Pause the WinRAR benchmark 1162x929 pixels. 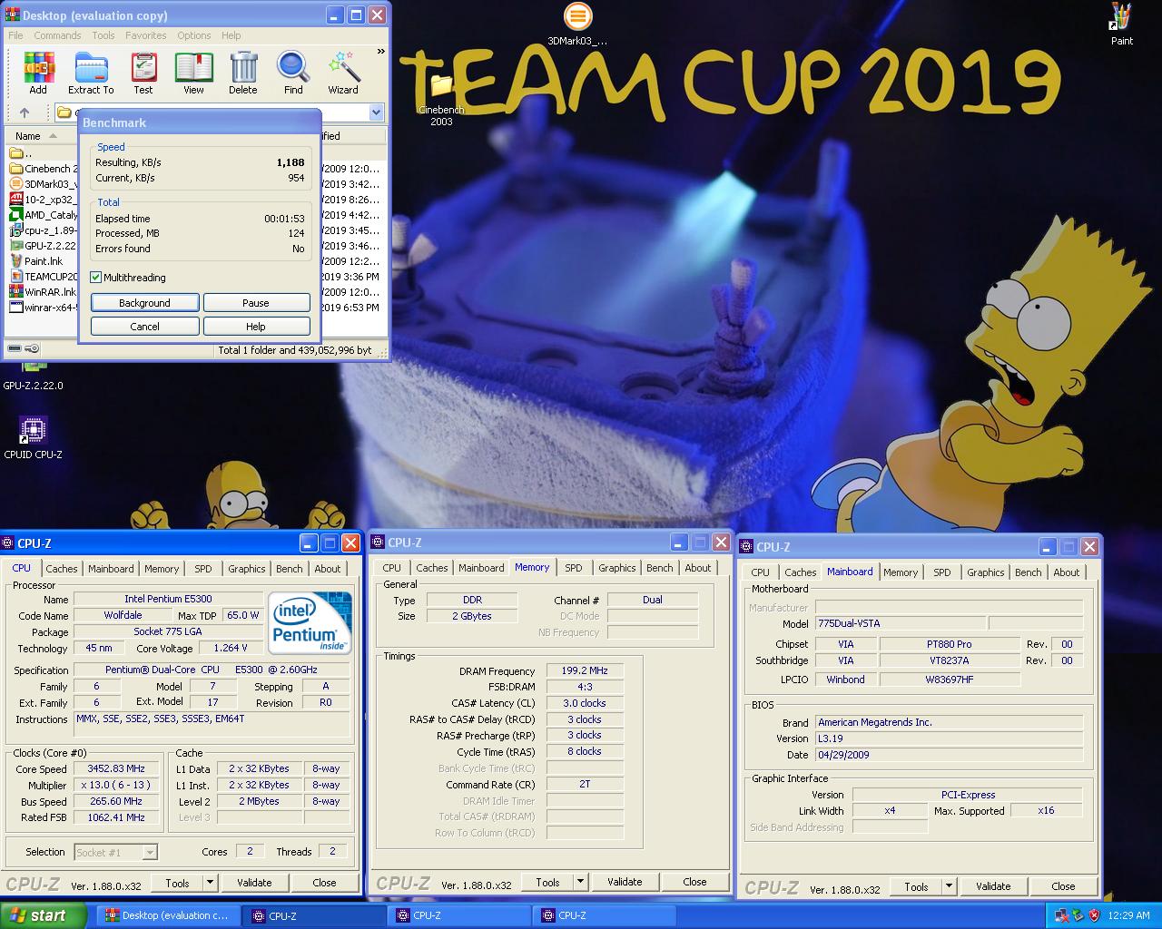256,303
